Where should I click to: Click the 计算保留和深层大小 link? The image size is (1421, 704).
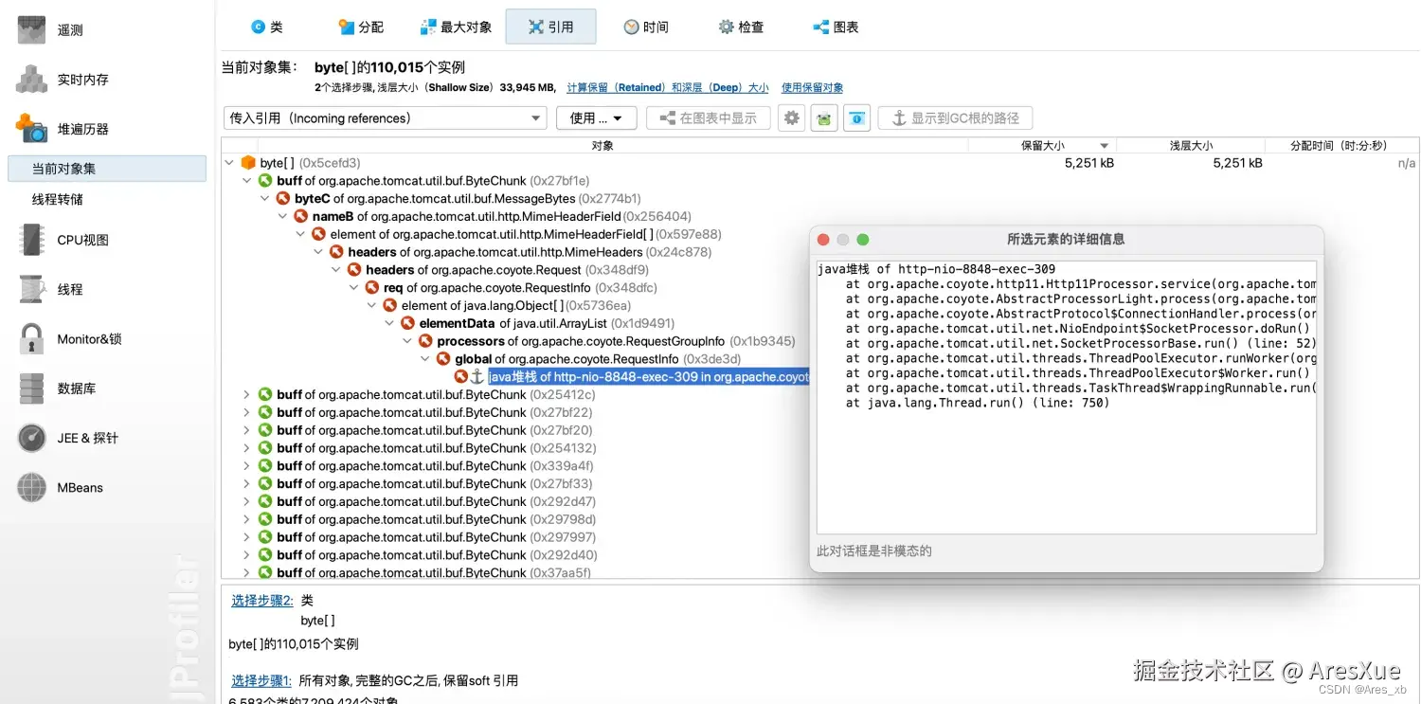668,87
